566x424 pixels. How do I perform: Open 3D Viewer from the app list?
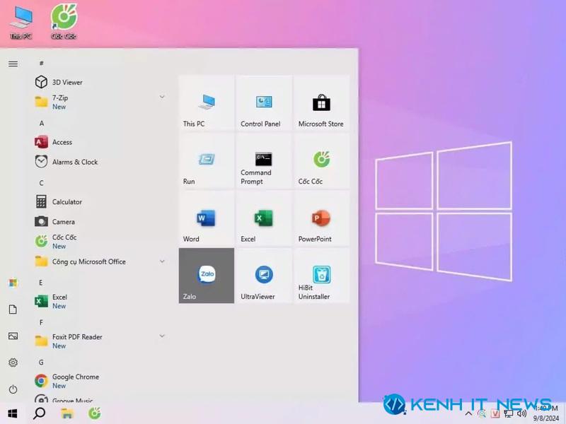click(99, 82)
